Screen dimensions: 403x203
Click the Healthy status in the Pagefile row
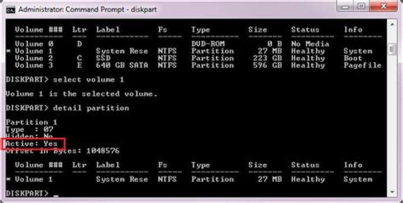tap(308, 65)
